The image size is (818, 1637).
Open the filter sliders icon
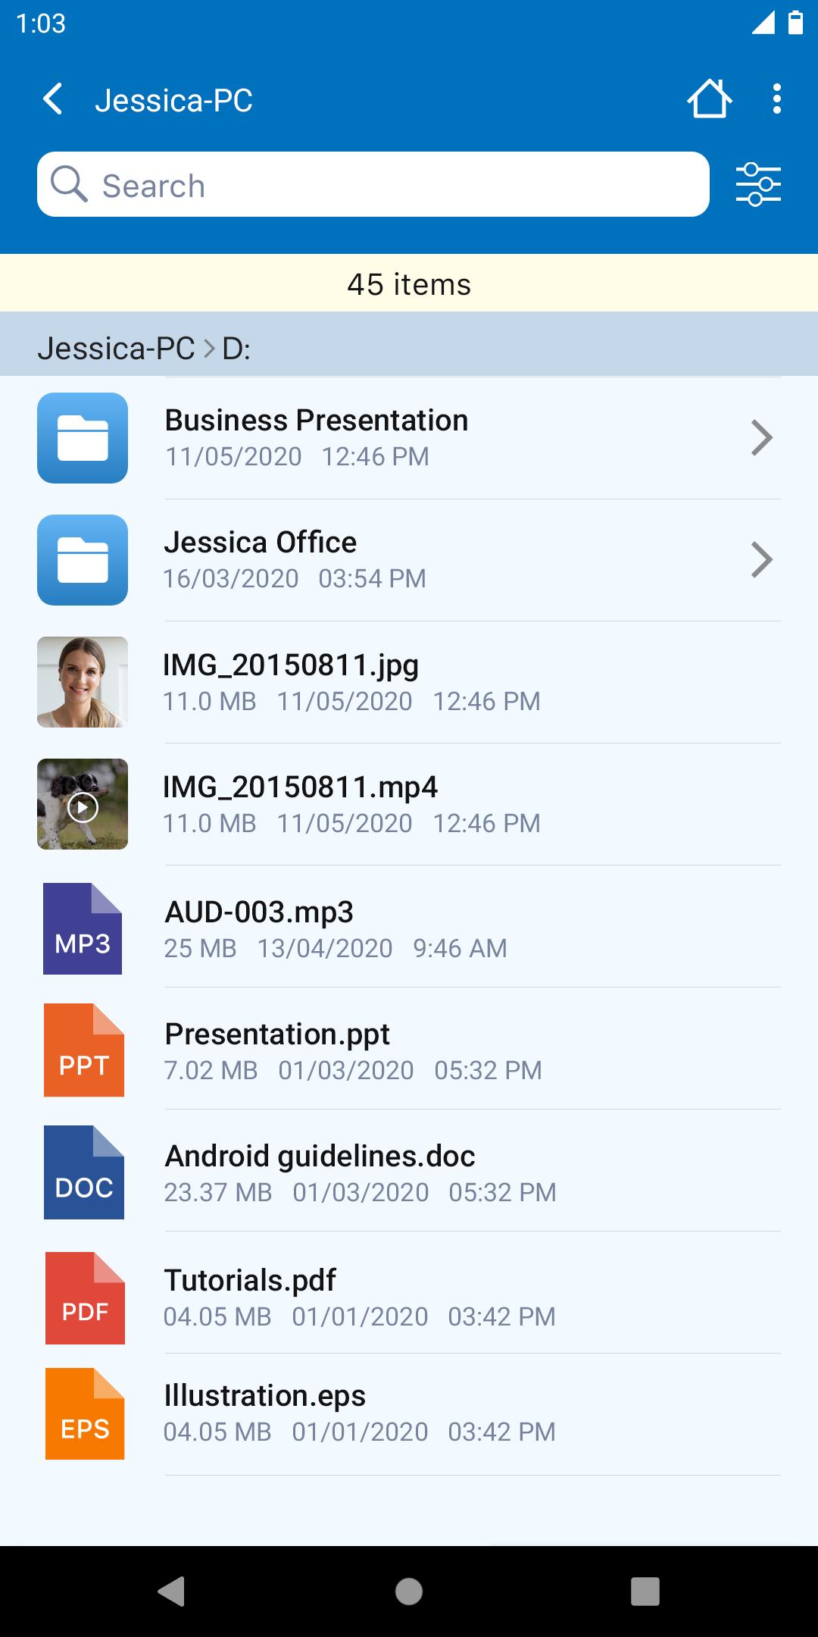point(758,184)
